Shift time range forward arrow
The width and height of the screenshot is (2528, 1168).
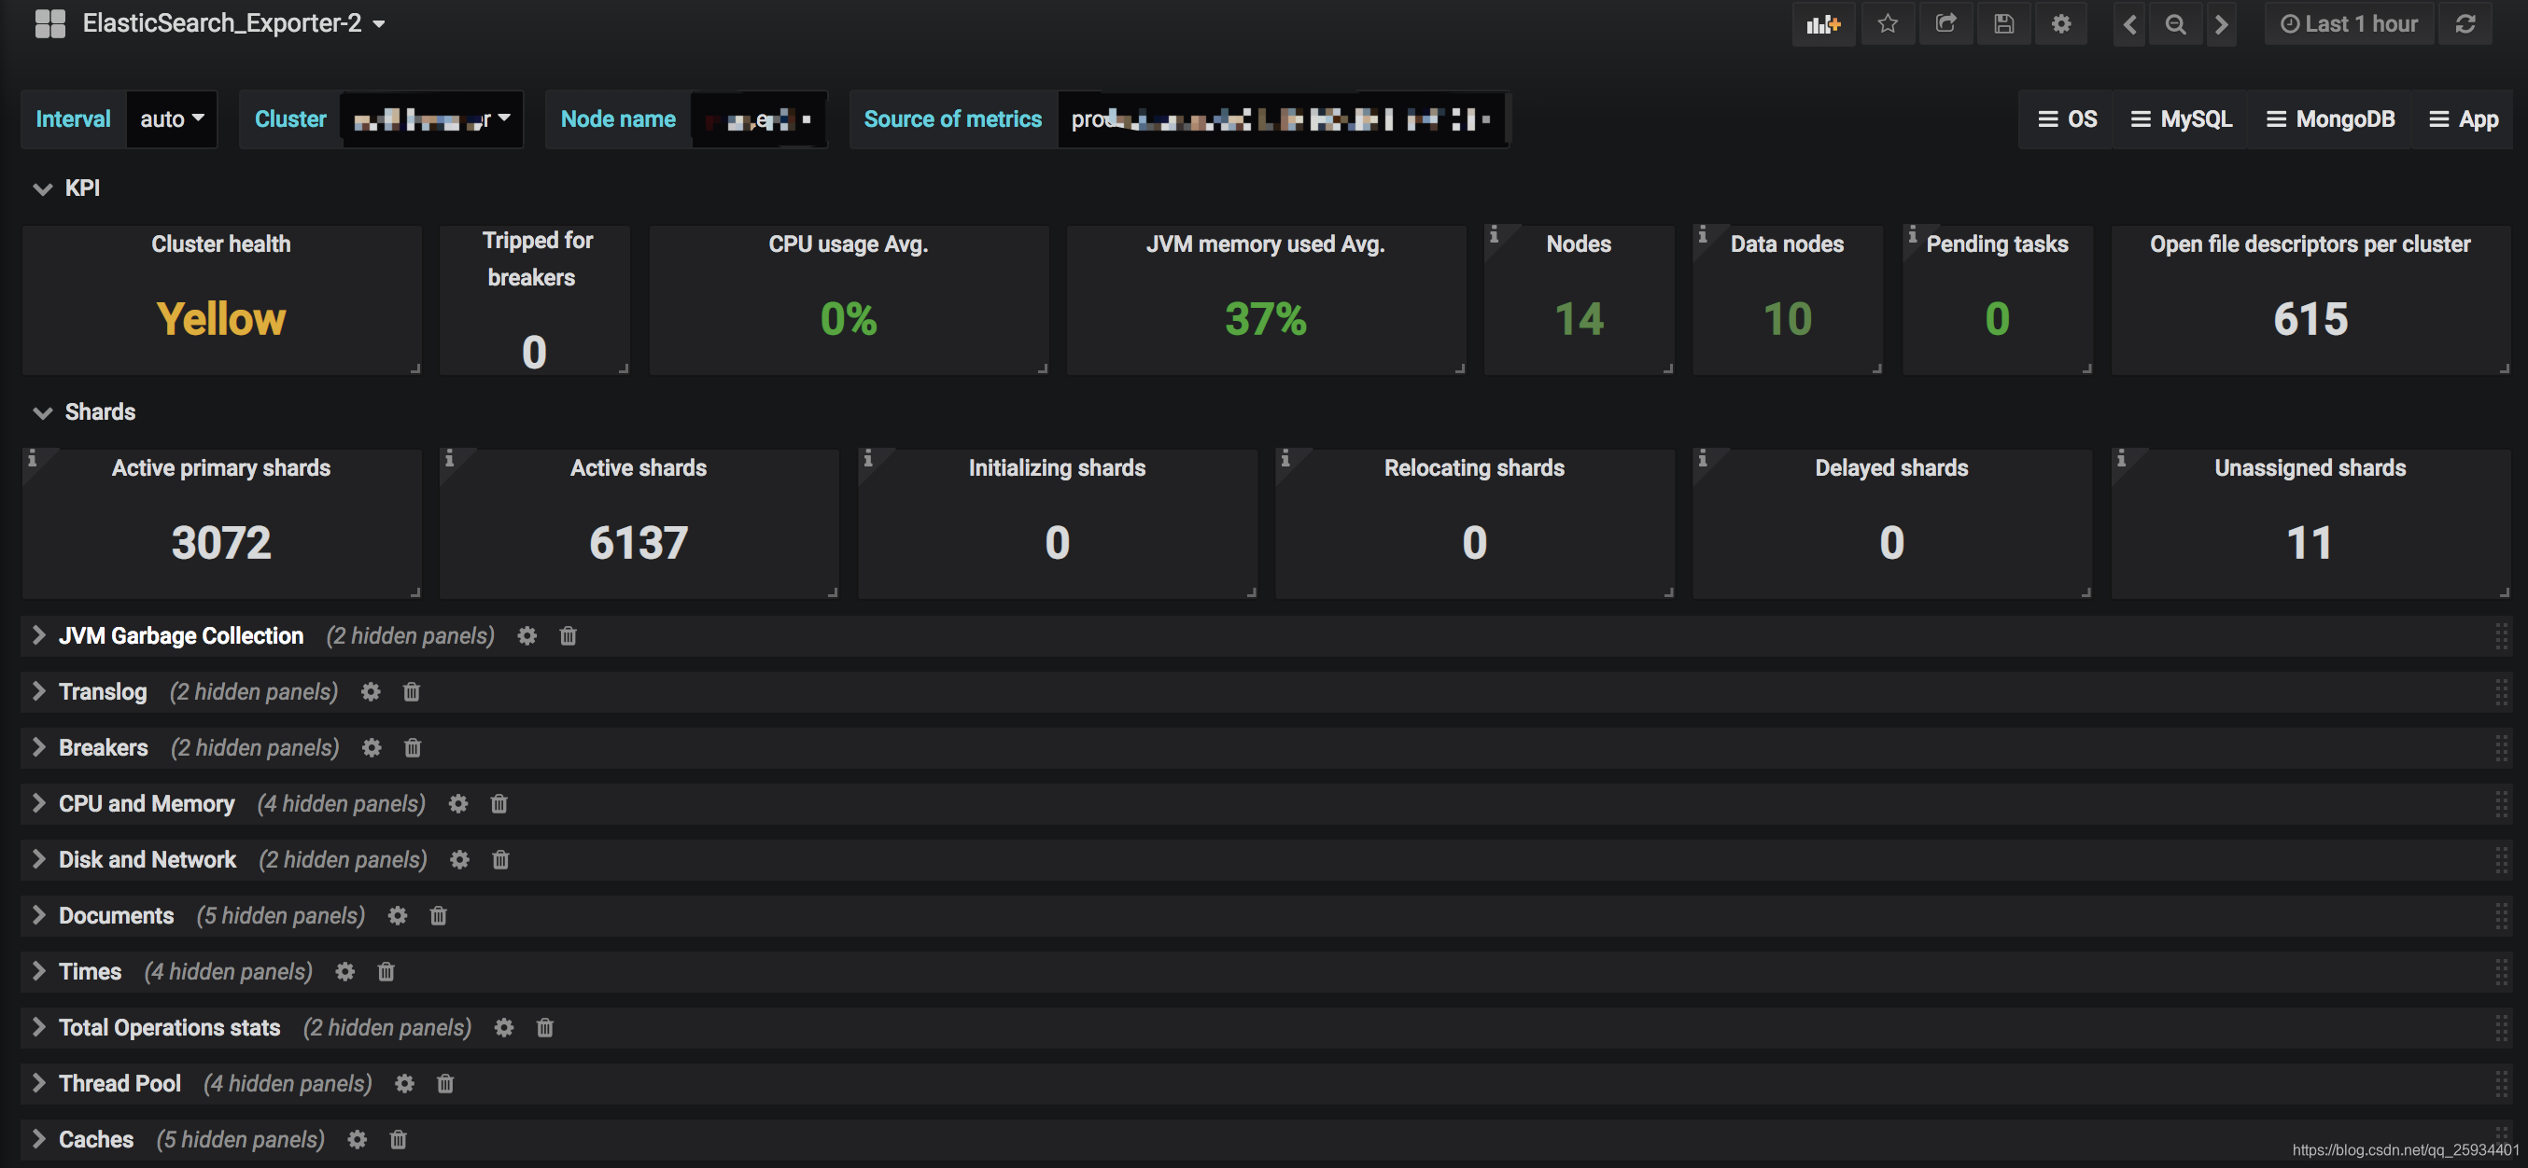[x=2221, y=23]
